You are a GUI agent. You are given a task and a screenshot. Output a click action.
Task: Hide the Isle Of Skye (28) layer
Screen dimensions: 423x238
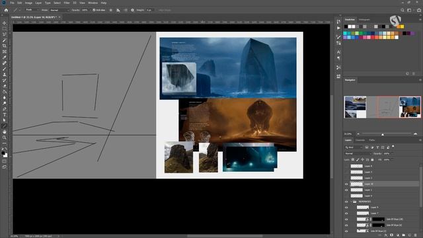click(346, 219)
